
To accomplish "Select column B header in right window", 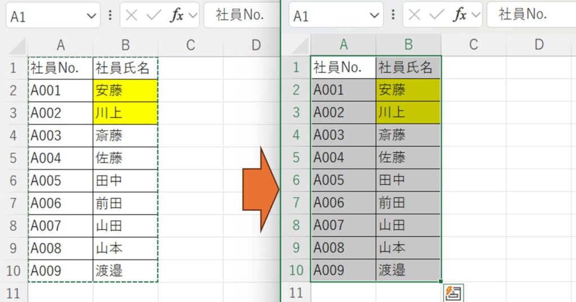I will click(x=408, y=45).
